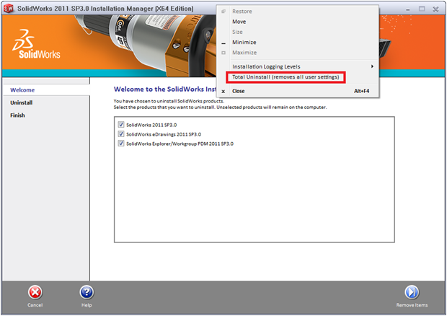Uncheck SolidWorks eDrawings 2011 SP3.0 checkbox
This screenshot has height=316, width=447.
tap(121, 134)
